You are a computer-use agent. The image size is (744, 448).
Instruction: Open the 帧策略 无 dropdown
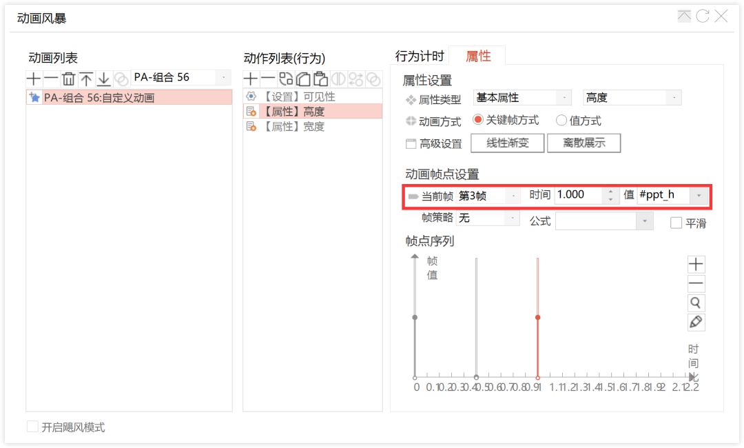point(513,218)
